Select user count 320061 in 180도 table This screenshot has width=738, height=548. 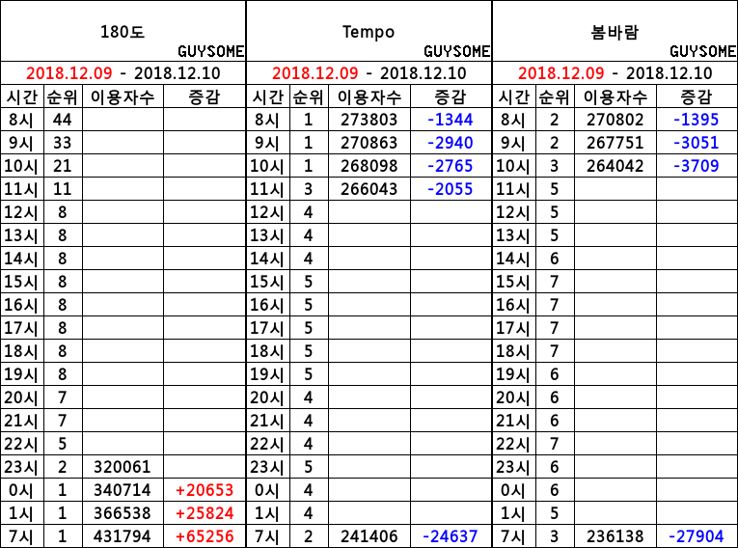click(x=123, y=467)
